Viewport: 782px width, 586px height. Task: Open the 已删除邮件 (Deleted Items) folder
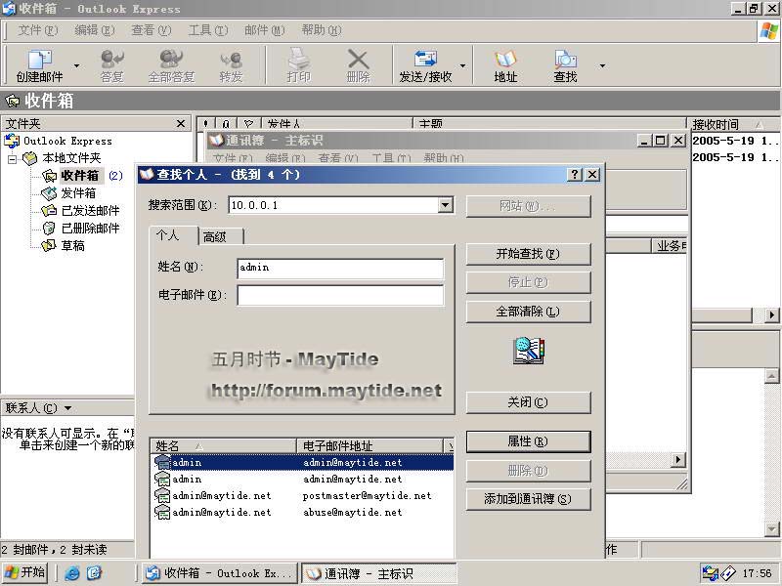coord(90,229)
